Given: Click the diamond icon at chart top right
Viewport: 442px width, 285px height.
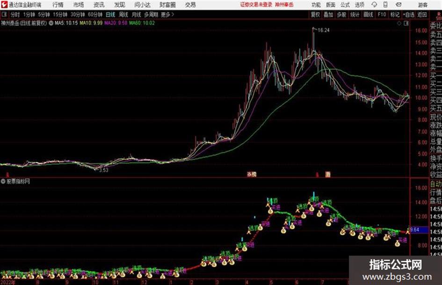Looking at the screenshot, I should (399, 23).
